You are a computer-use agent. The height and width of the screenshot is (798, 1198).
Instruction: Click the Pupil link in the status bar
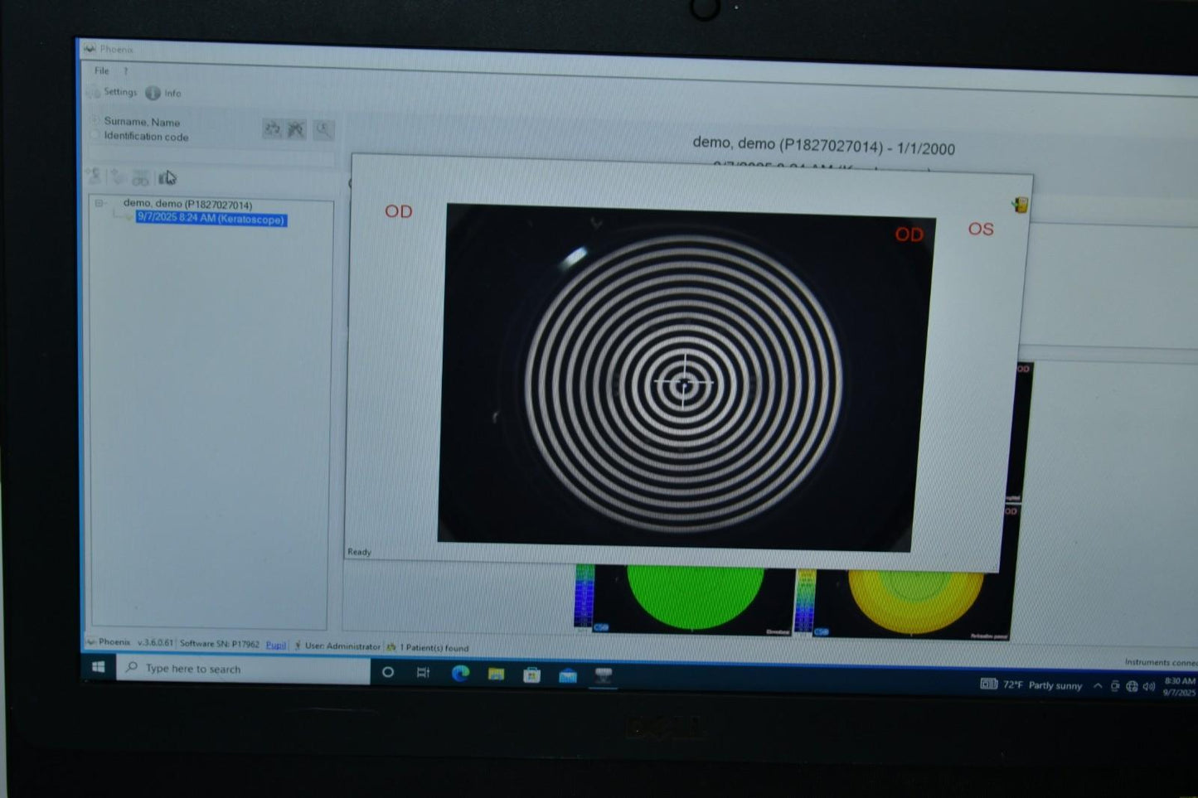[276, 646]
